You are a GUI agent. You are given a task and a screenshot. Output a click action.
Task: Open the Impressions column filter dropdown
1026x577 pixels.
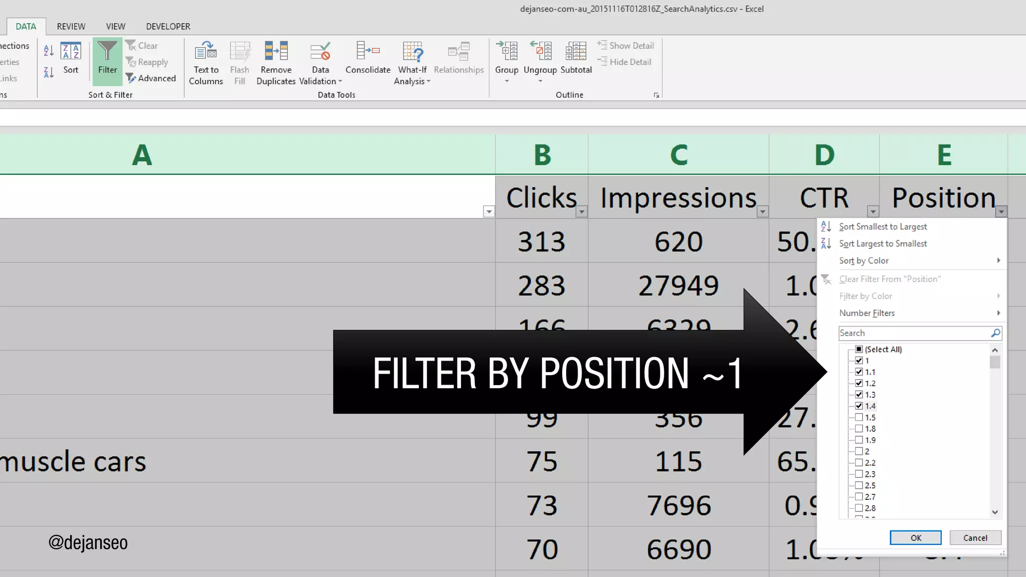(x=762, y=212)
